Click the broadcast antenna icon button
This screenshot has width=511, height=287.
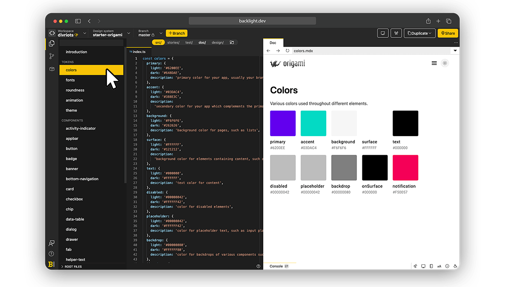click(x=396, y=33)
